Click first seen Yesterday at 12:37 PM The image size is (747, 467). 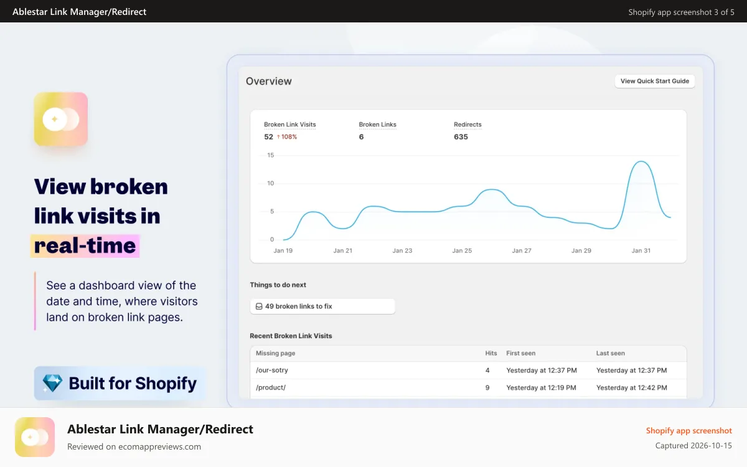[x=542, y=370]
